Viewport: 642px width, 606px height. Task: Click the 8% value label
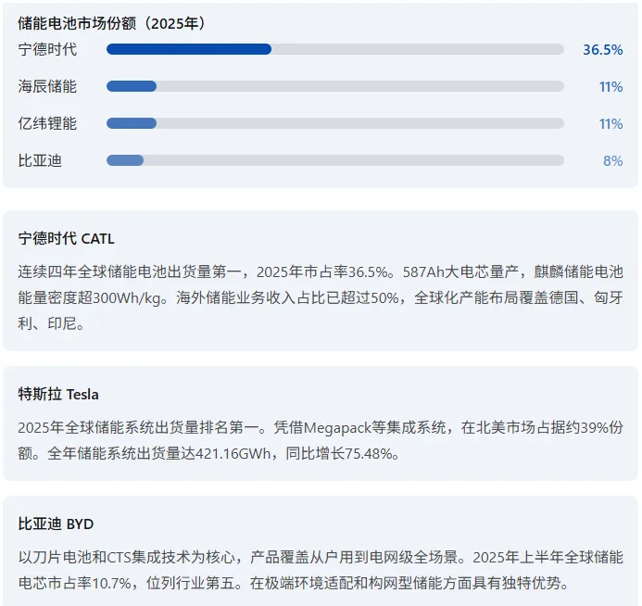(x=612, y=160)
